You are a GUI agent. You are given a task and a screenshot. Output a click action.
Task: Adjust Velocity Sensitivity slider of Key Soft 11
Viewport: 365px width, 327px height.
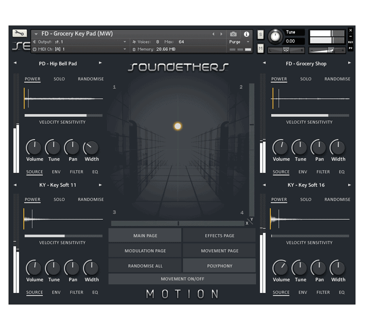point(63,236)
